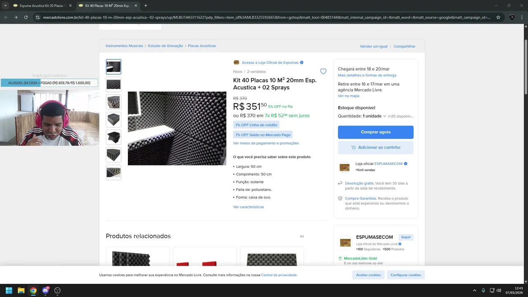Image resolution: width=528 pixels, height=297 pixels.
Task: Bookmark this page with star icon
Action: pos(498,17)
